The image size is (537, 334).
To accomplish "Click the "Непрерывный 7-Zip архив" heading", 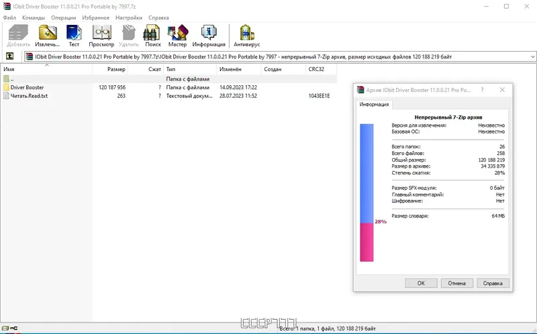I will [x=448, y=117].
